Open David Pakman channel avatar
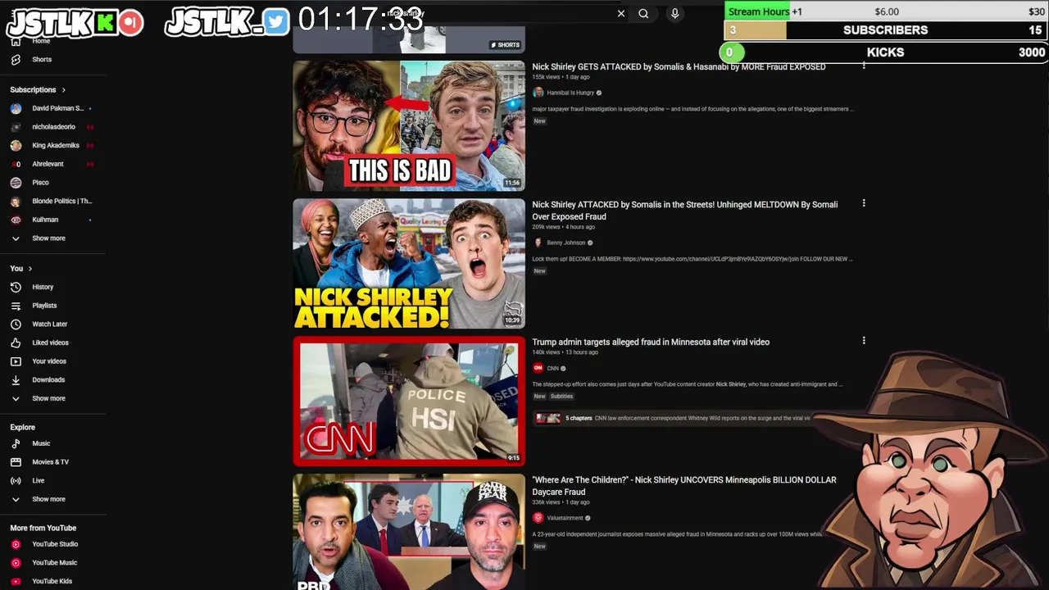Screen dimensions: 1049x590 (x=16, y=108)
